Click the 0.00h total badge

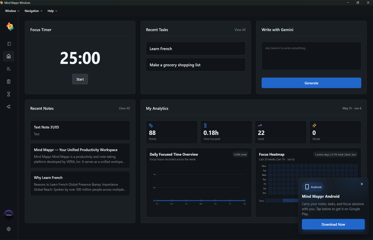240,154
